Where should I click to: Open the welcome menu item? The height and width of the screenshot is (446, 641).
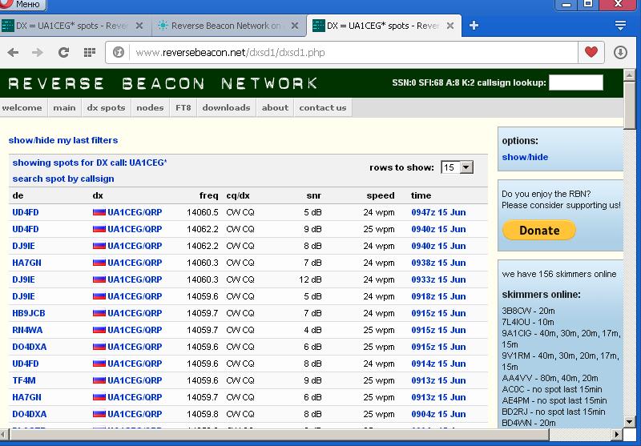coord(22,108)
